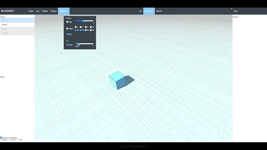Viewport: 267px width, 150px height.
Task: Check the angle 90 checkbox
Action: click(91, 30)
